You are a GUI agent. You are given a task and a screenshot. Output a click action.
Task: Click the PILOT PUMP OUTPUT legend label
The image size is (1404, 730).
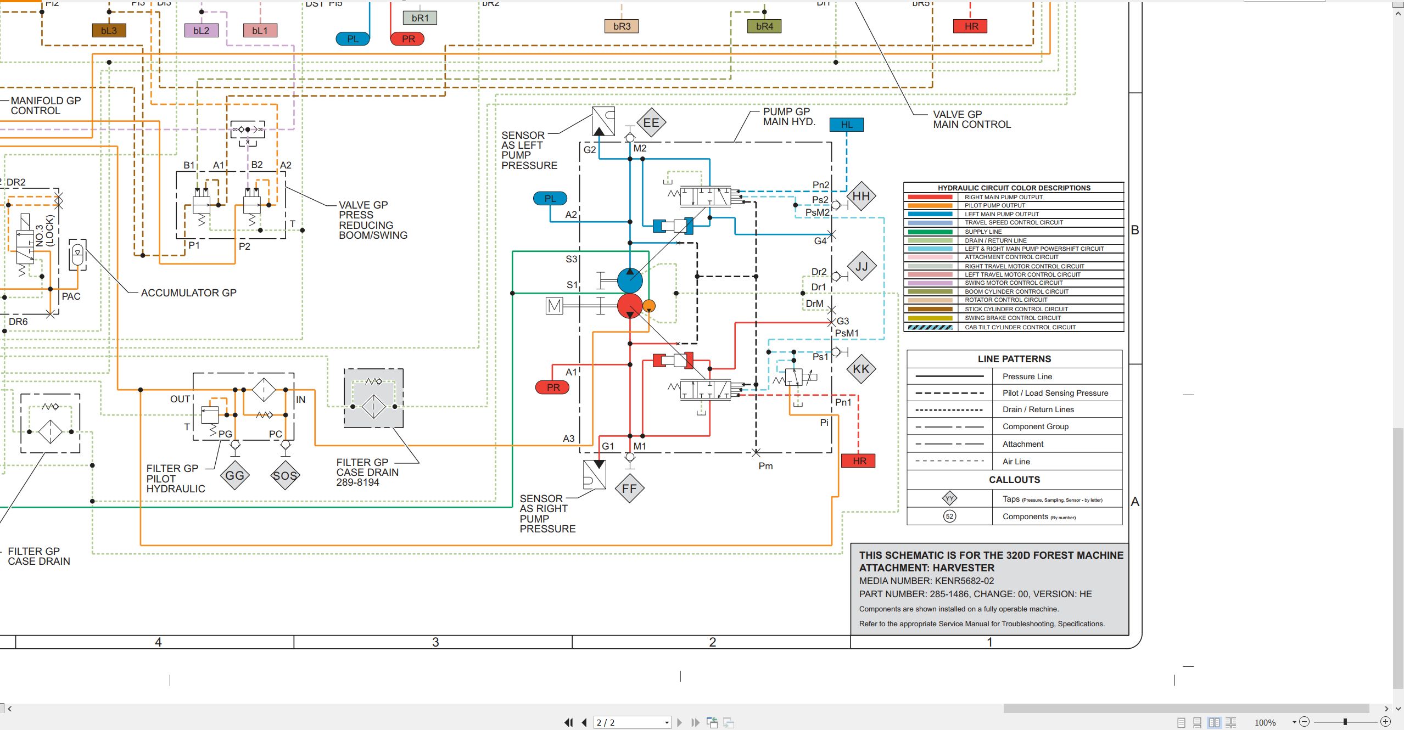[995, 205]
